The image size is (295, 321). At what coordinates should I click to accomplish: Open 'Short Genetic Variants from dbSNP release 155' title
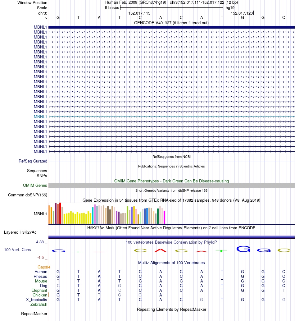pyautogui.click(x=171, y=190)
